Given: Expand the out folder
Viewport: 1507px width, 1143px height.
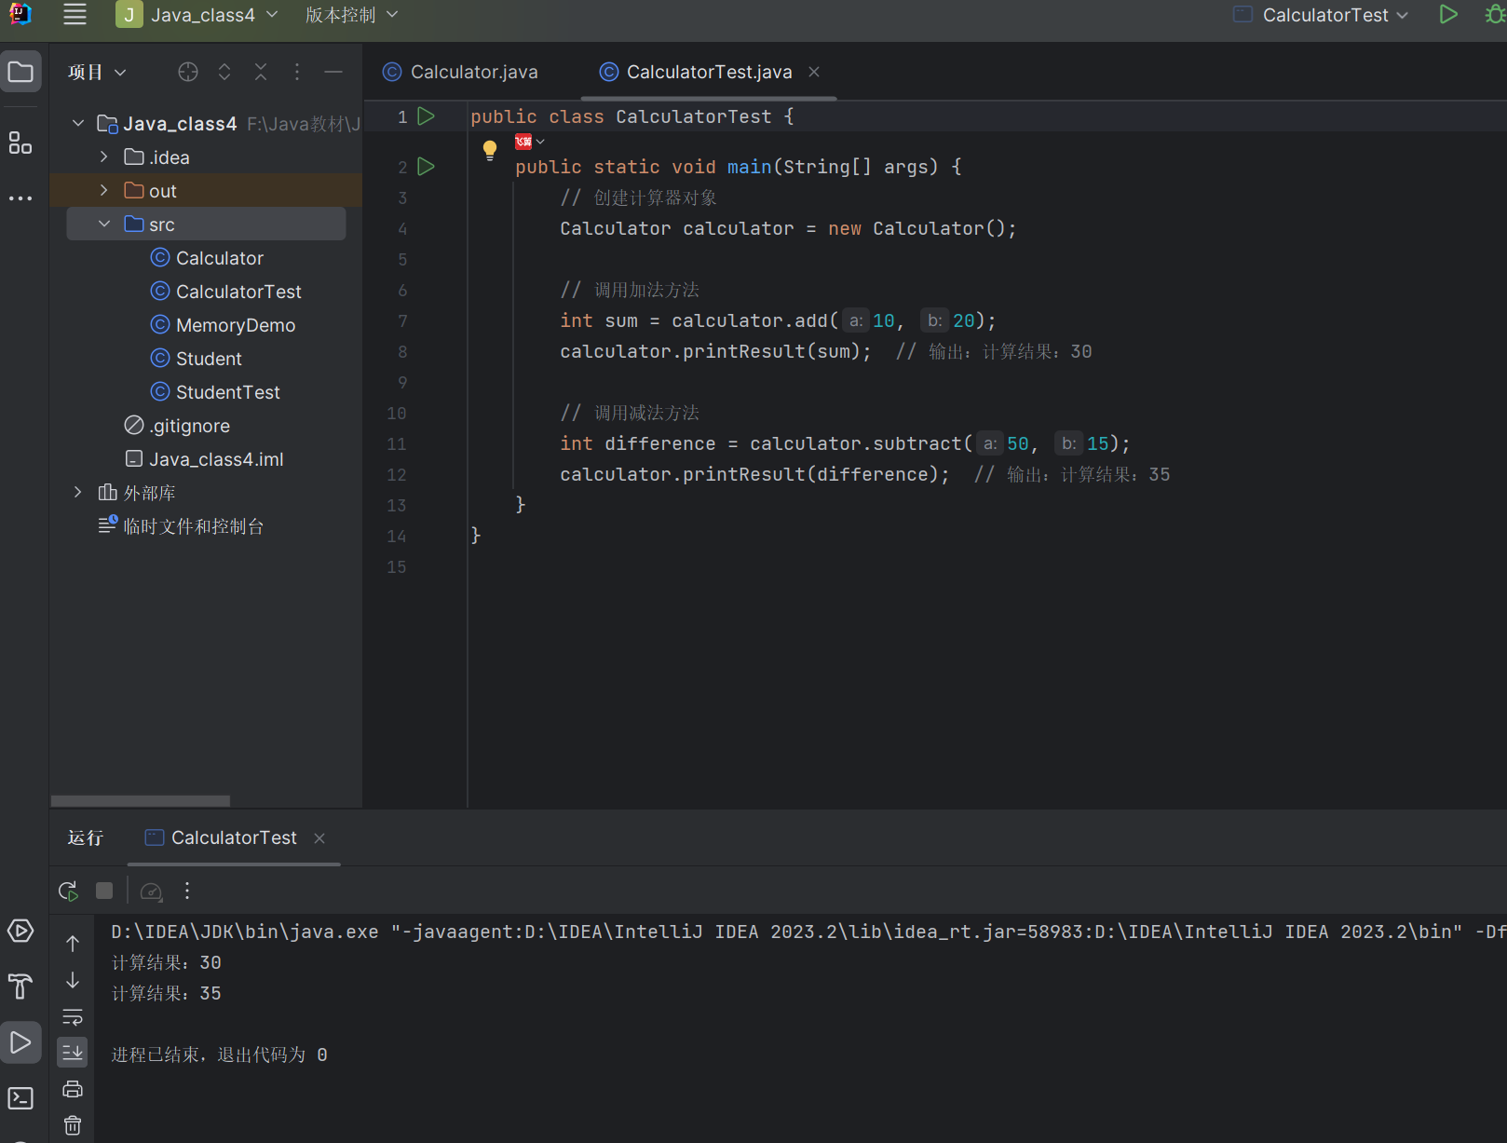Looking at the screenshot, I should coord(104,191).
